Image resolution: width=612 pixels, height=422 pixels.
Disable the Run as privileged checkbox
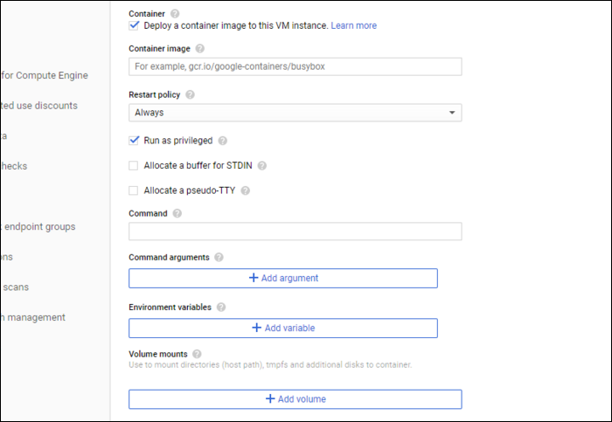point(134,140)
